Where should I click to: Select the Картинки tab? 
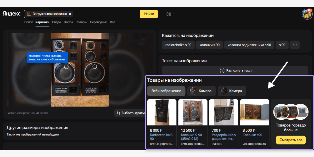[x=42, y=22]
